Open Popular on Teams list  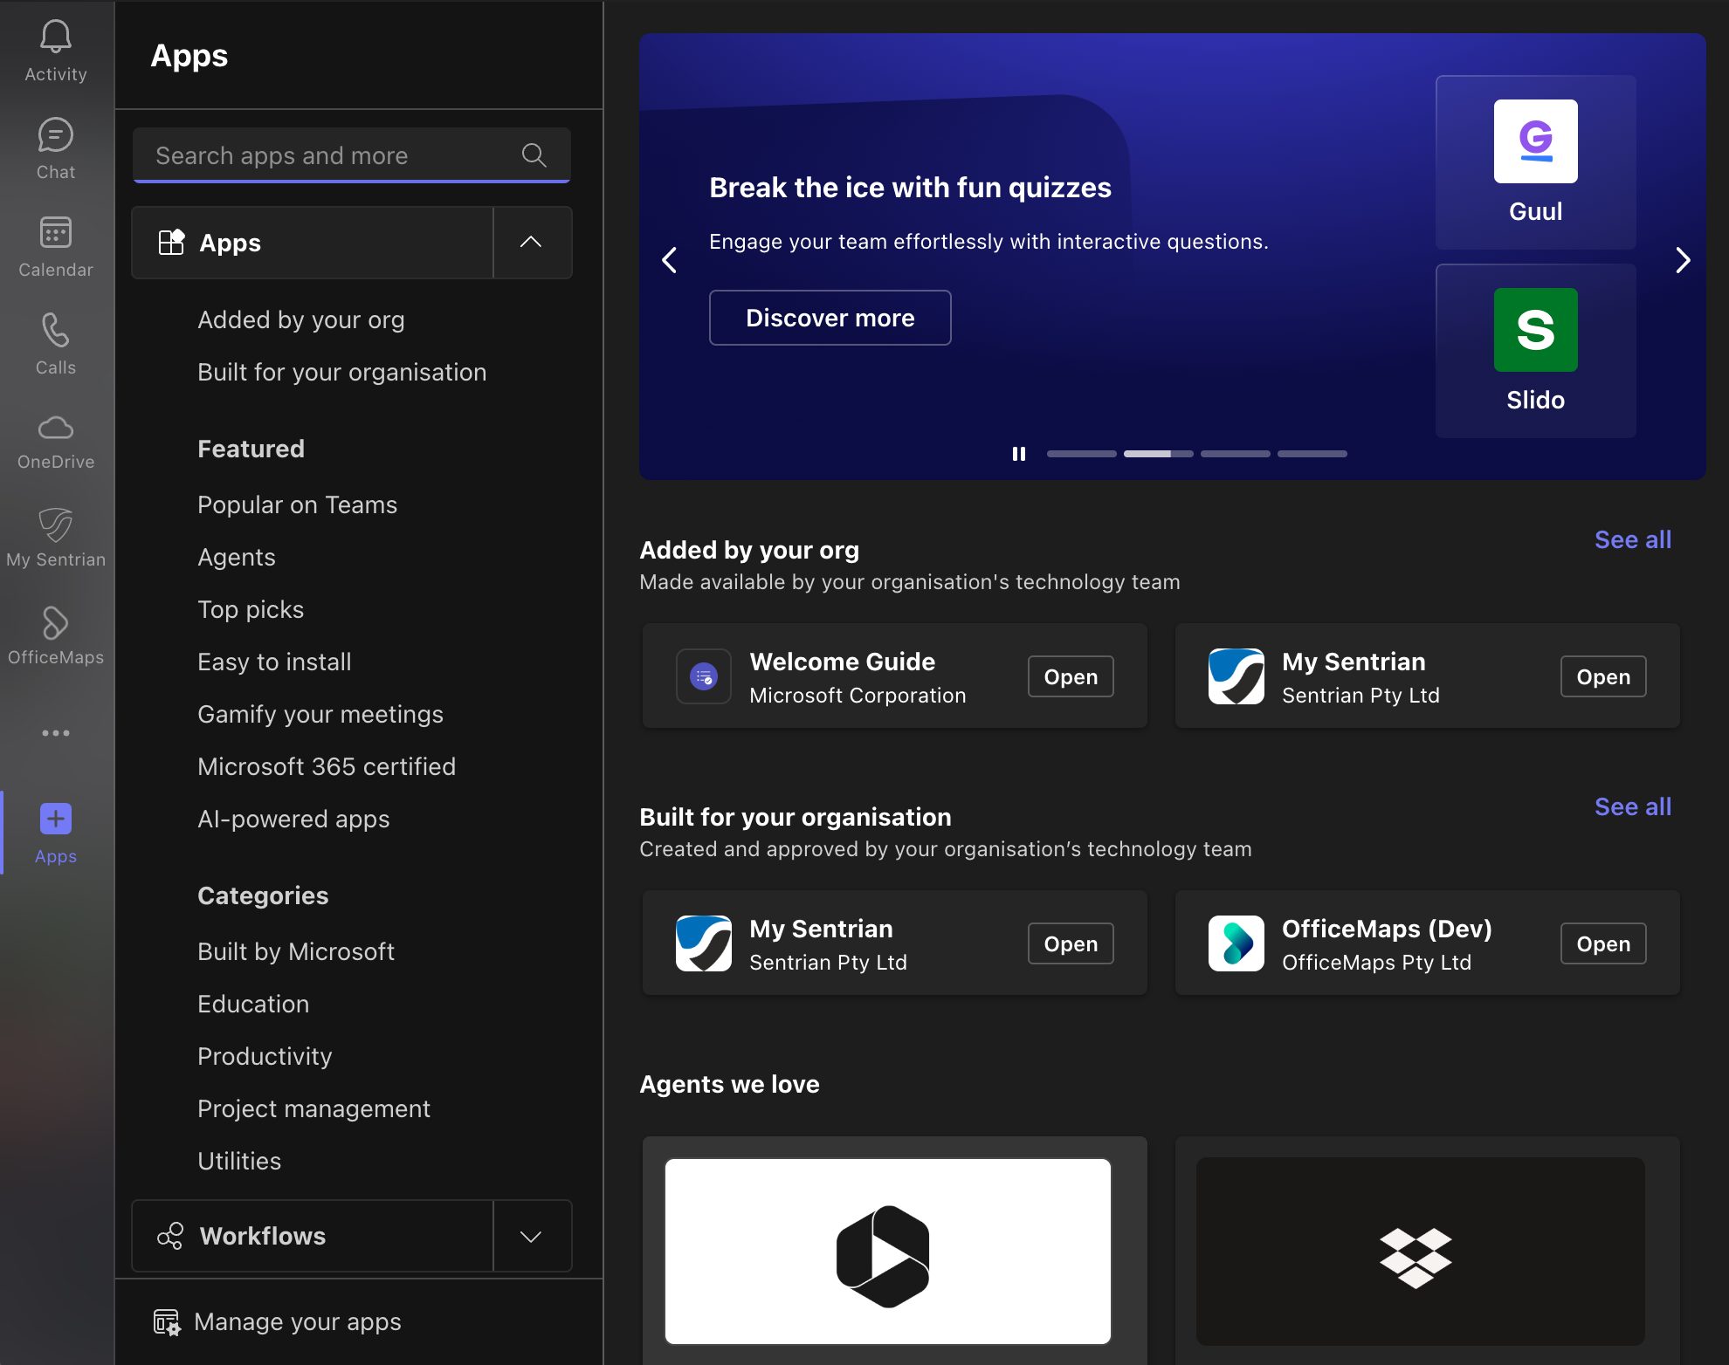[x=298, y=505]
